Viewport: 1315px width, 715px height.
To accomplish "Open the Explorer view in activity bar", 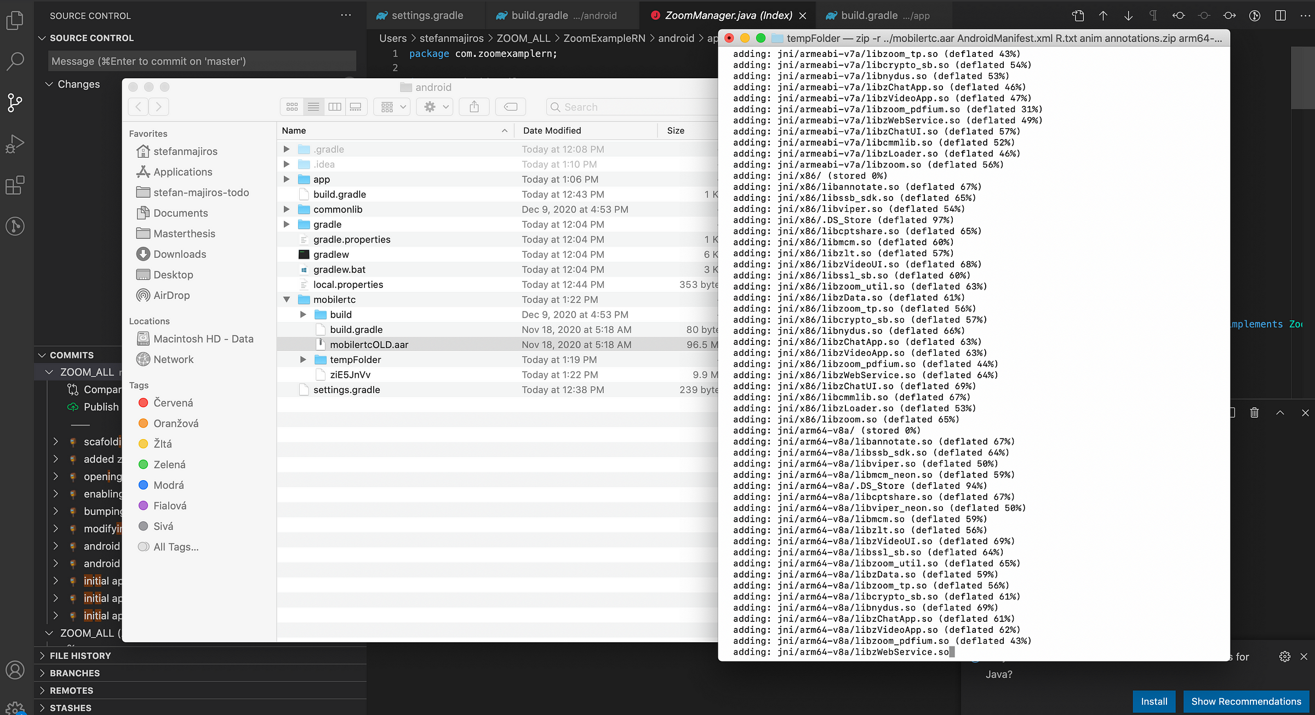I will tap(15, 21).
